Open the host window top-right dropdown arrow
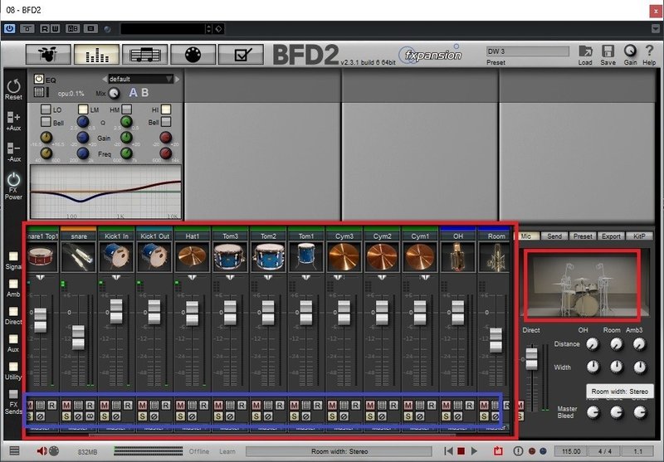Image resolution: width=664 pixels, height=462 pixels. point(656,29)
